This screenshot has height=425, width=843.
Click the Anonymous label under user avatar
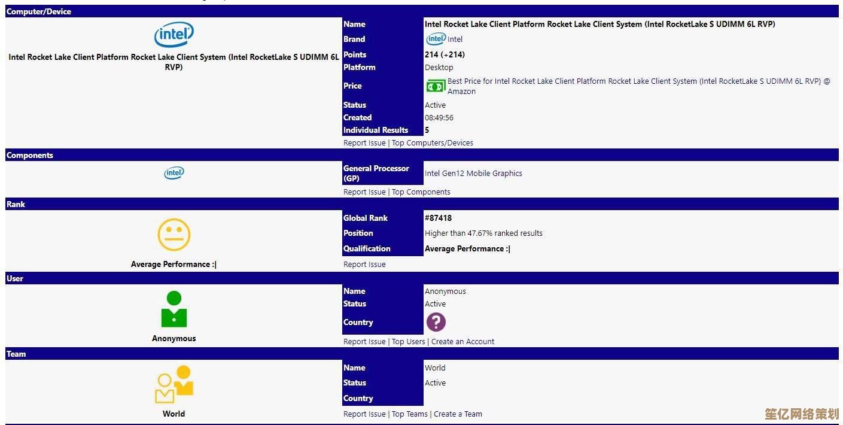[x=174, y=339]
